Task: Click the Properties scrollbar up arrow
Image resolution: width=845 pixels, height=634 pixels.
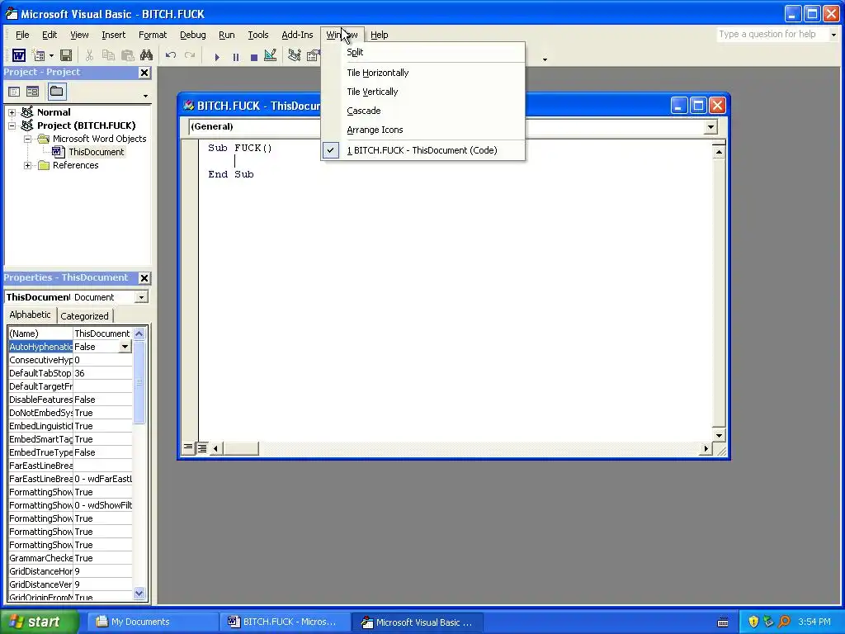Action: 139,334
